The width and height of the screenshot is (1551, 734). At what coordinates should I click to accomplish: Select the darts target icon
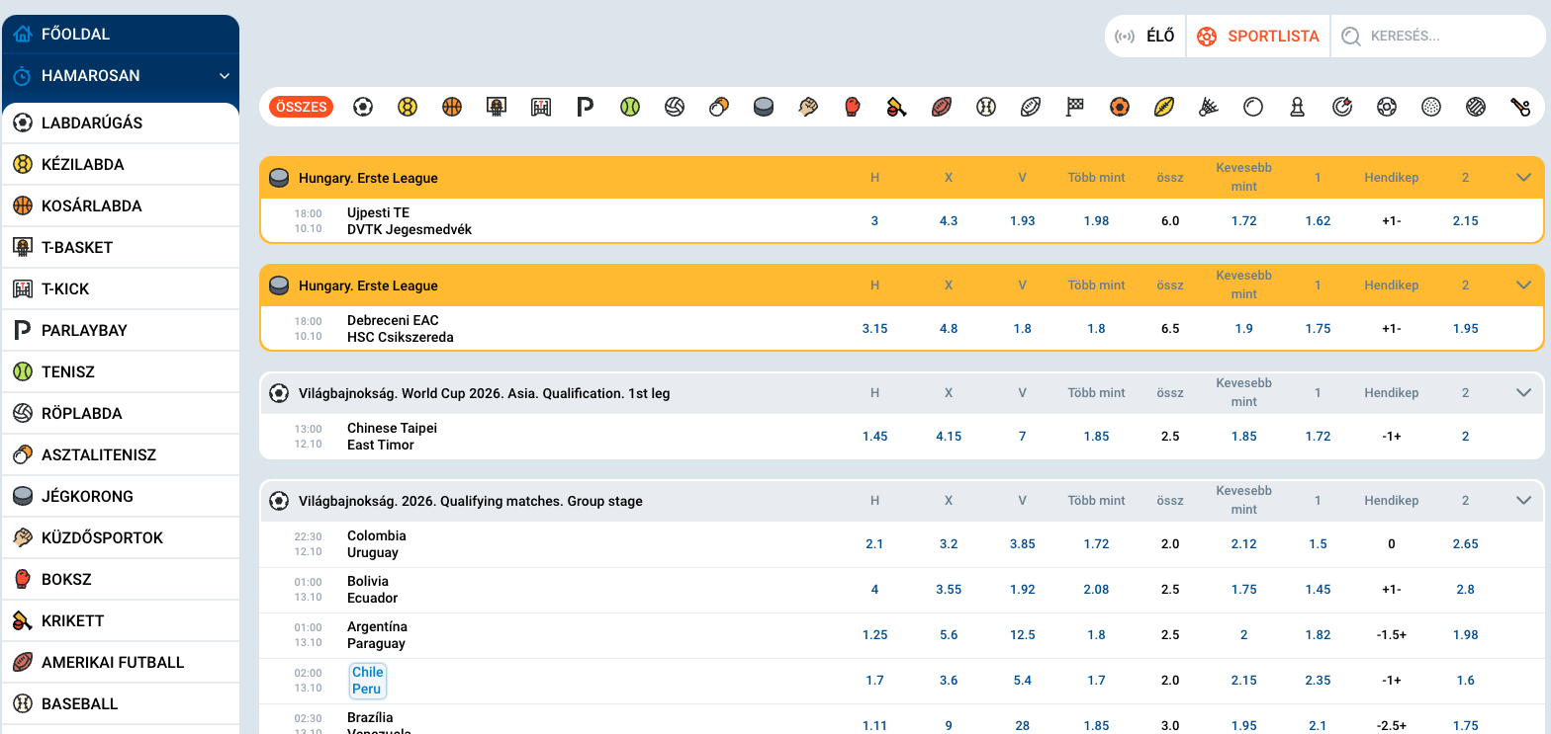[1342, 107]
